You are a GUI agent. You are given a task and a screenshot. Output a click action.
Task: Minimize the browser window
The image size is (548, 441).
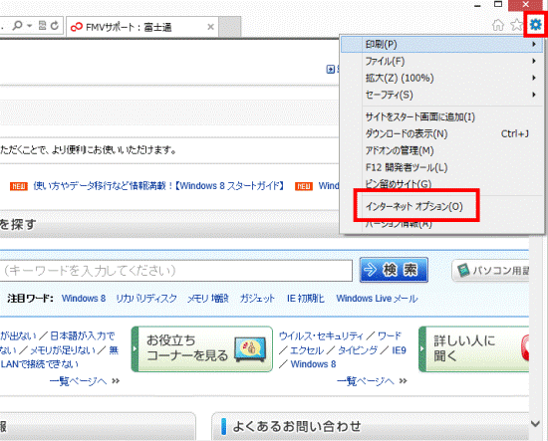click(477, 5)
